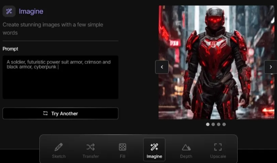
Task: Open the Transfer shuffle tool
Action: tap(91, 150)
